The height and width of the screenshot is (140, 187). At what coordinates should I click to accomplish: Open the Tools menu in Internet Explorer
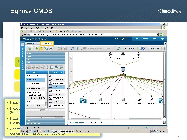point(47,28)
